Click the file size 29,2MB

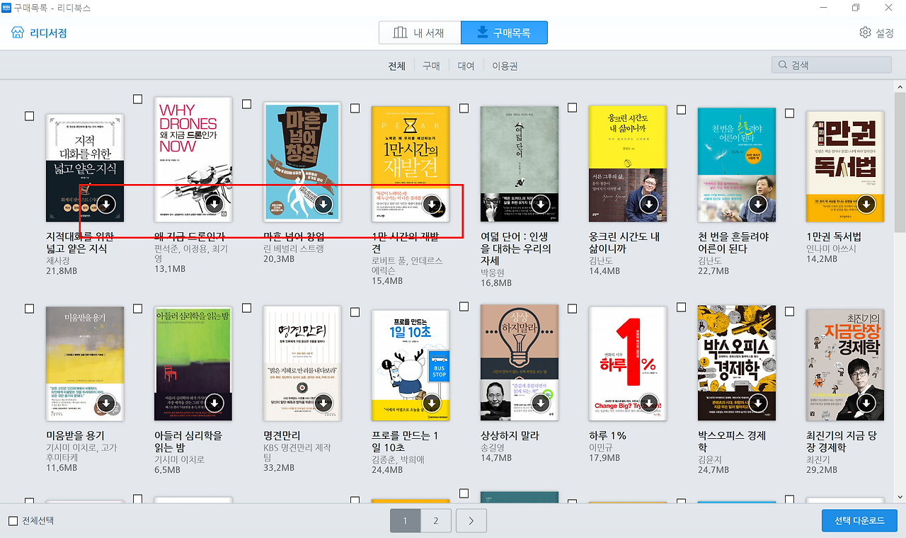(x=822, y=469)
